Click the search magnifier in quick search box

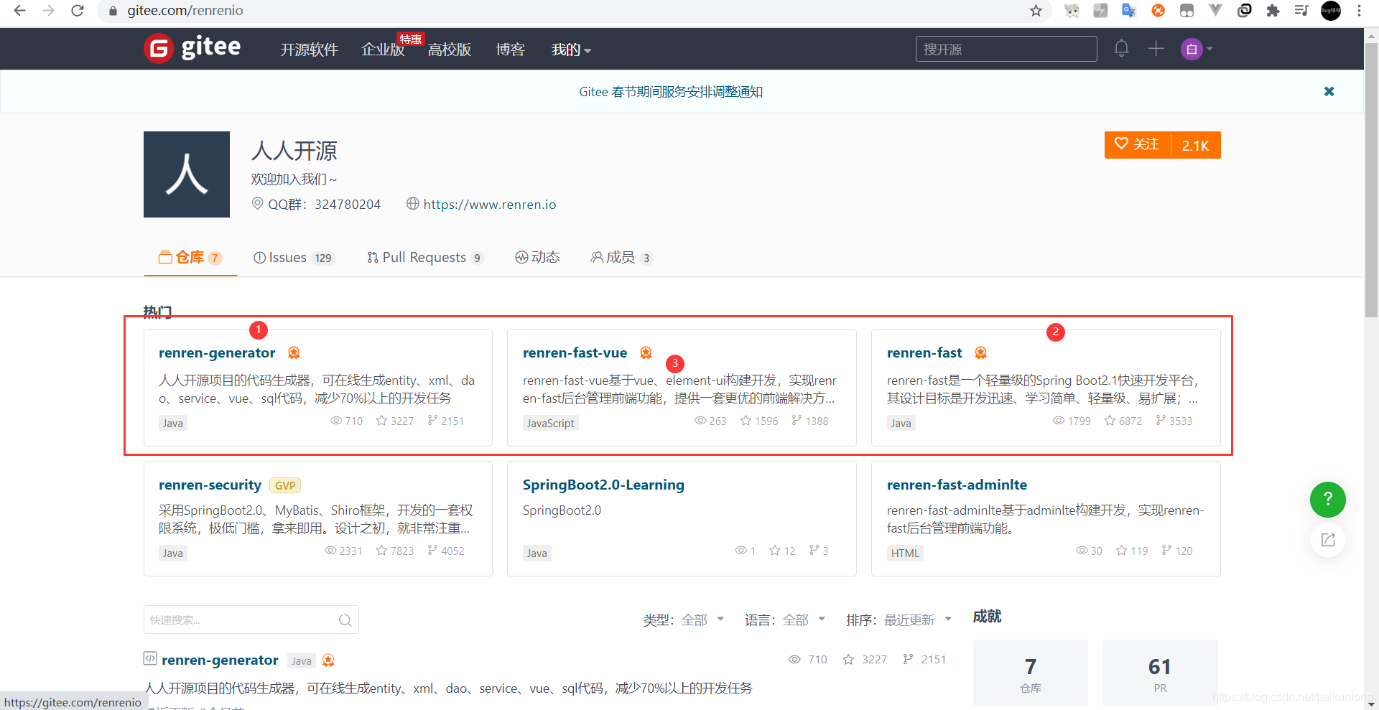[x=345, y=620]
